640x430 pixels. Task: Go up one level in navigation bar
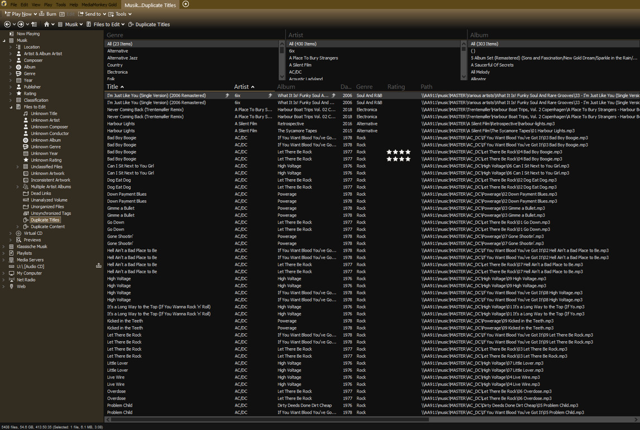34,25
